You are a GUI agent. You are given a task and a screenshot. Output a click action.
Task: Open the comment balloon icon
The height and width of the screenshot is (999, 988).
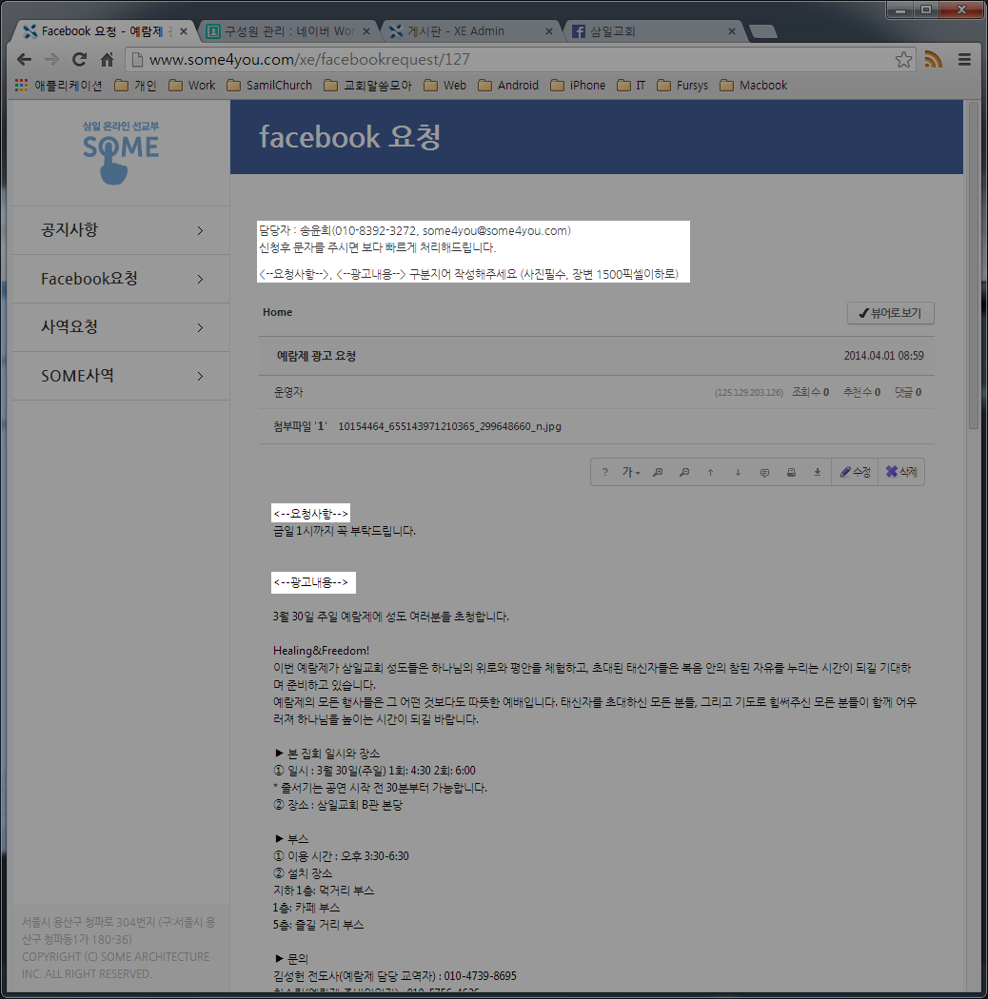(764, 471)
